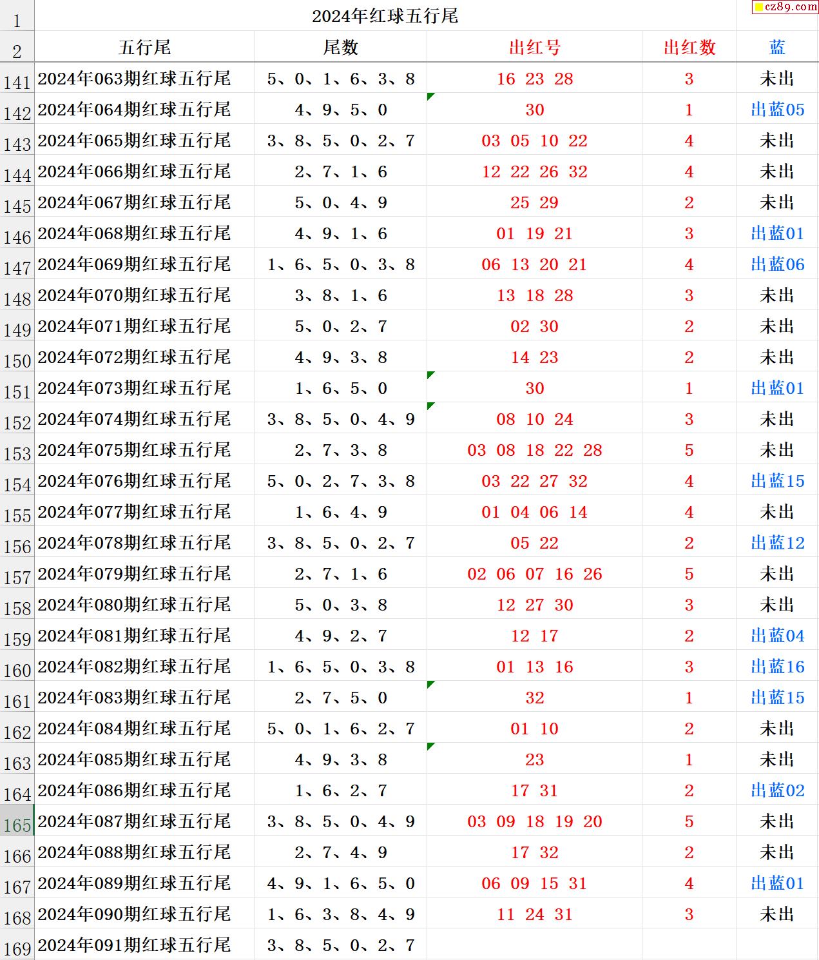
Task: Click the 尾数 column header cell
Action: point(340,47)
